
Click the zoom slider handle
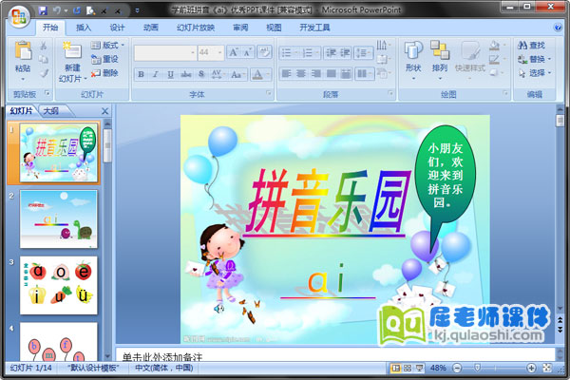click(478, 368)
